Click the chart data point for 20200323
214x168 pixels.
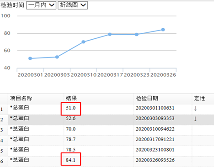pyautogui.click(x=137, y=35)
